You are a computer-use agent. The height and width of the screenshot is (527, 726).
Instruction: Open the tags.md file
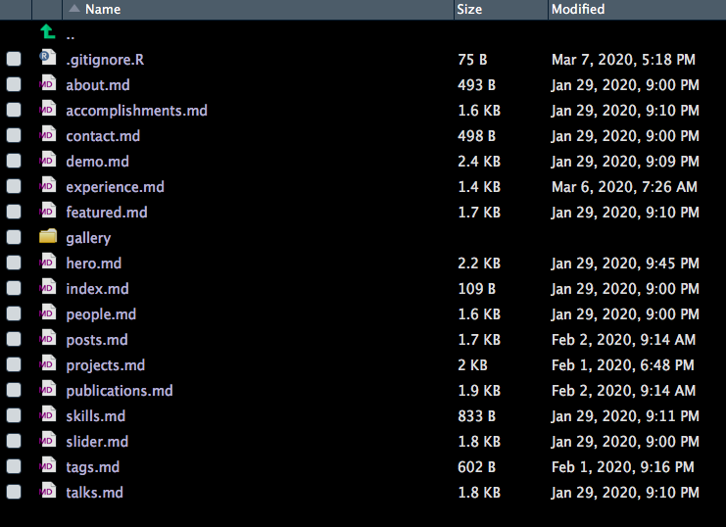coord(92,466)
